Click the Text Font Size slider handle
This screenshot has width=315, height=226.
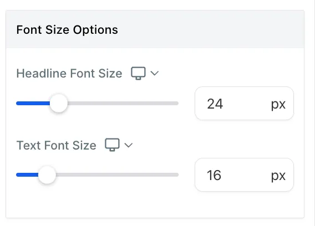47,174
